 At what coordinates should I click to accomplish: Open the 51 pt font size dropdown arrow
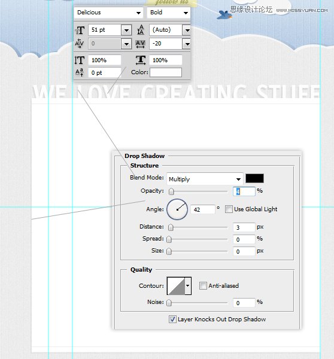click(126, 30)
